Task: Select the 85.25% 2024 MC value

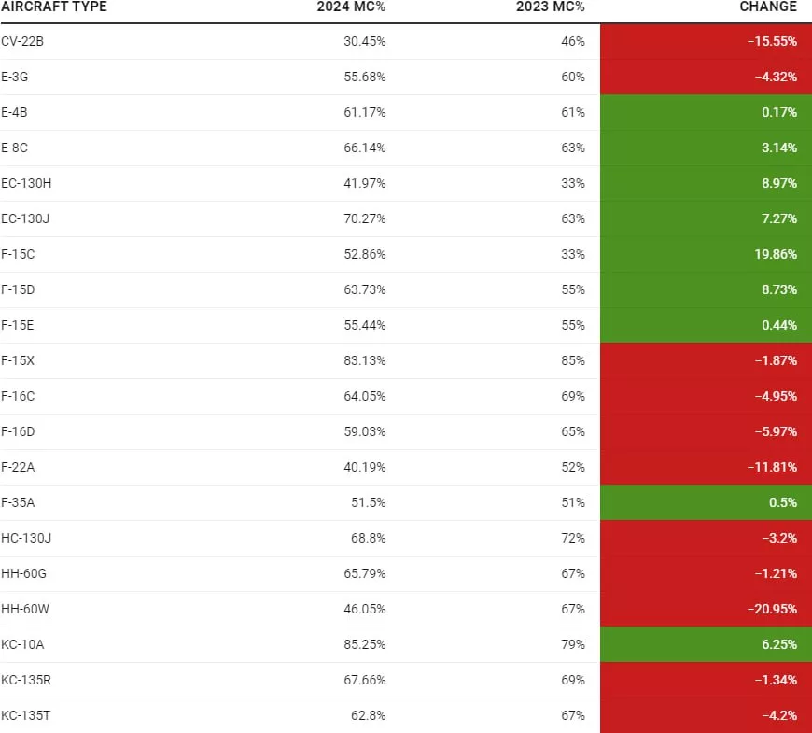Action: click(364, 644)
